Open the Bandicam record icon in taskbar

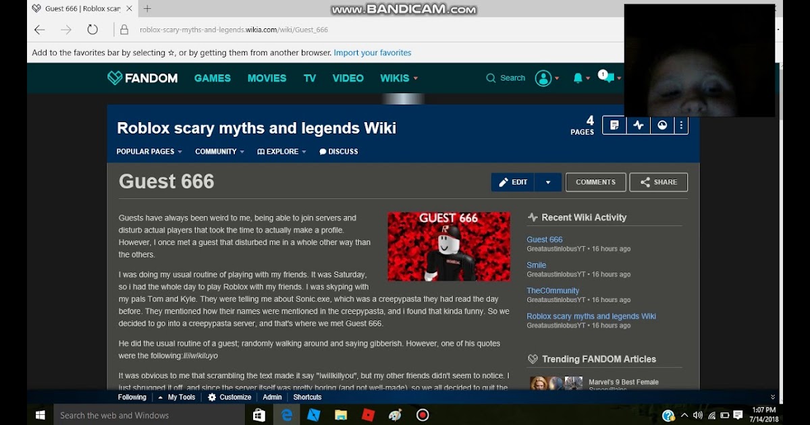423,416
